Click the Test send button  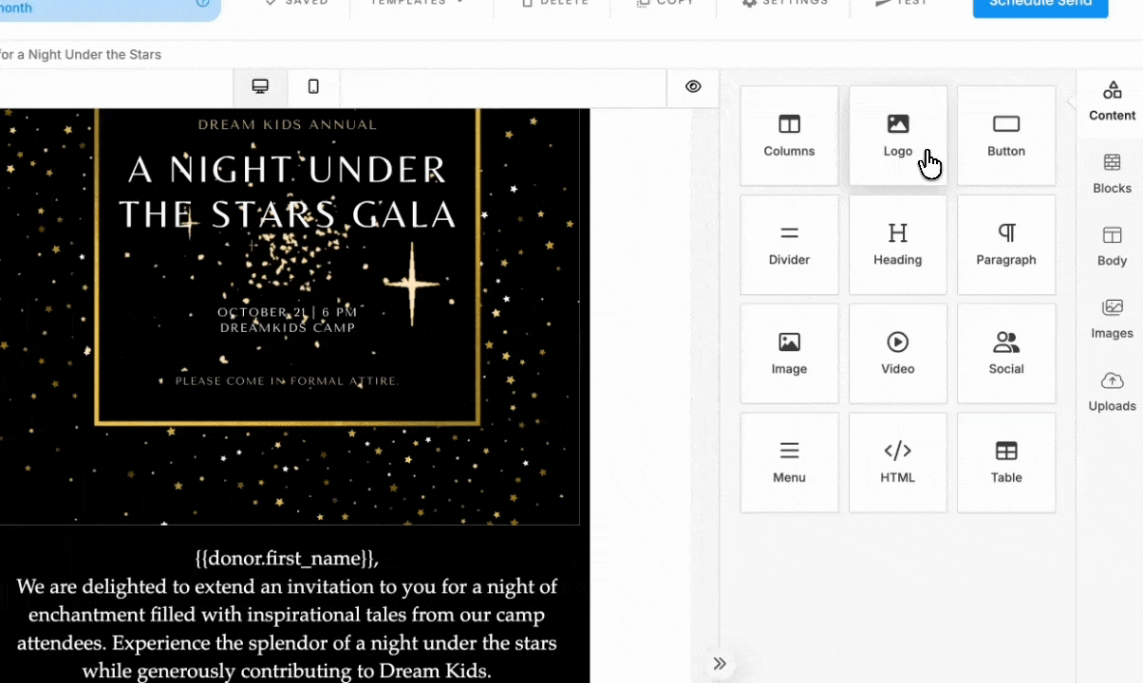pos(901,3)
